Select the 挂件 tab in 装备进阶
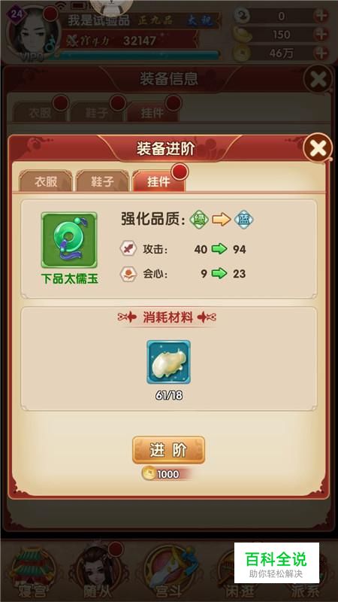338x602 pixels. [158, 181]
